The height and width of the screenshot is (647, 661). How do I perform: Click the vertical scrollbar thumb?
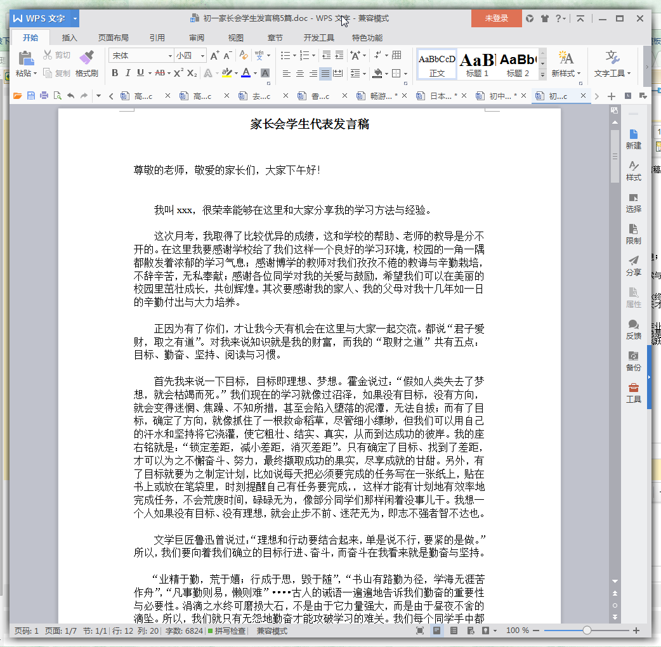click(615, 156)
